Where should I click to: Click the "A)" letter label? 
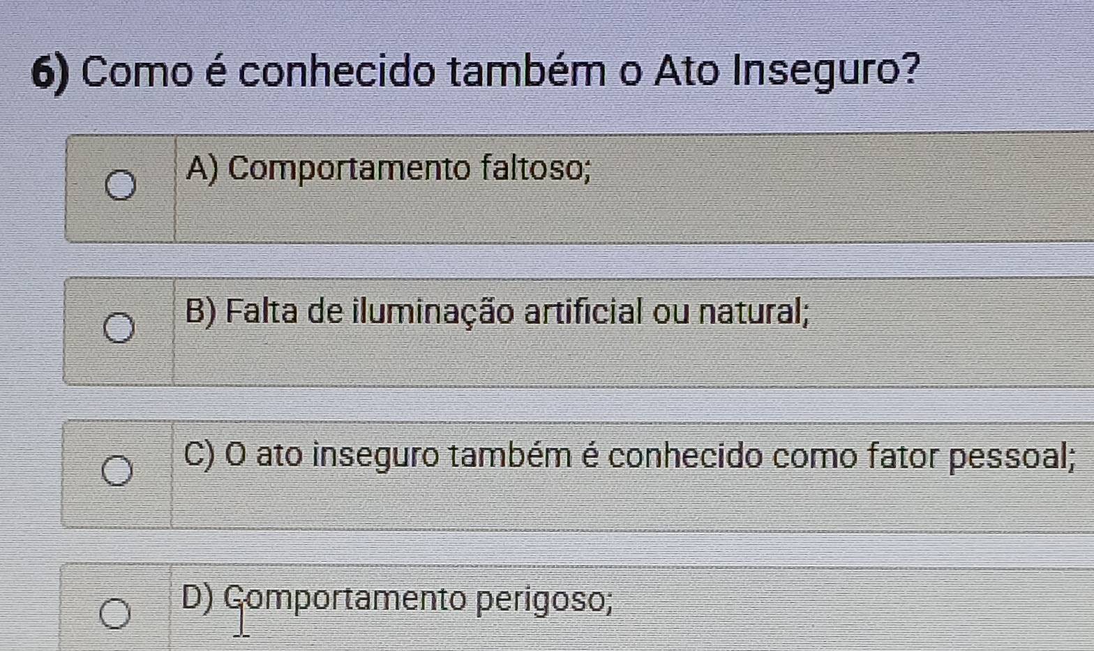point(203,170)
